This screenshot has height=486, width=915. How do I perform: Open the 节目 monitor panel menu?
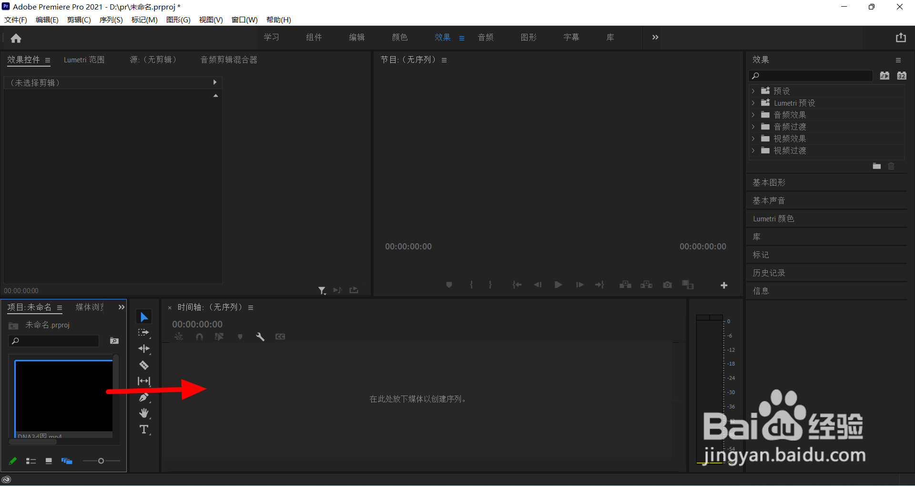point(444,60)
